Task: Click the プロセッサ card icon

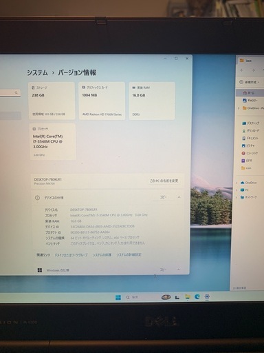Action: [34, 129]
